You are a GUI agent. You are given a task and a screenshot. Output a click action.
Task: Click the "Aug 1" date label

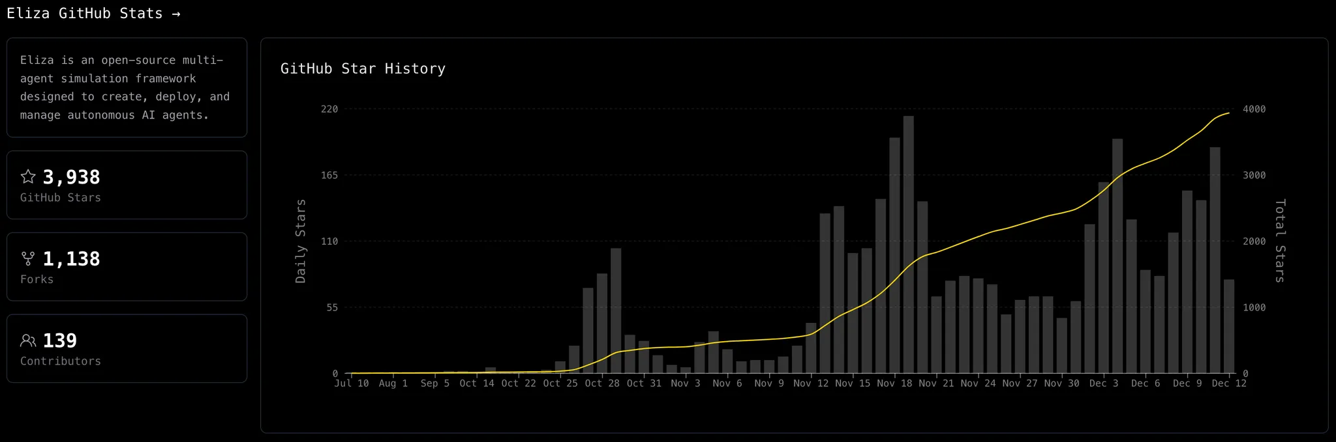click(x=393, y=383)
